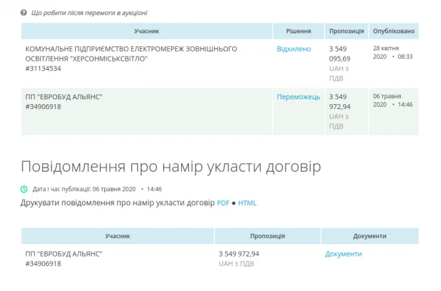Select 3 549 972,94 amount in winner row

coord(340,101)
